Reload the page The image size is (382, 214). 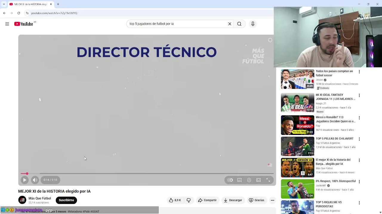point(19,13)
